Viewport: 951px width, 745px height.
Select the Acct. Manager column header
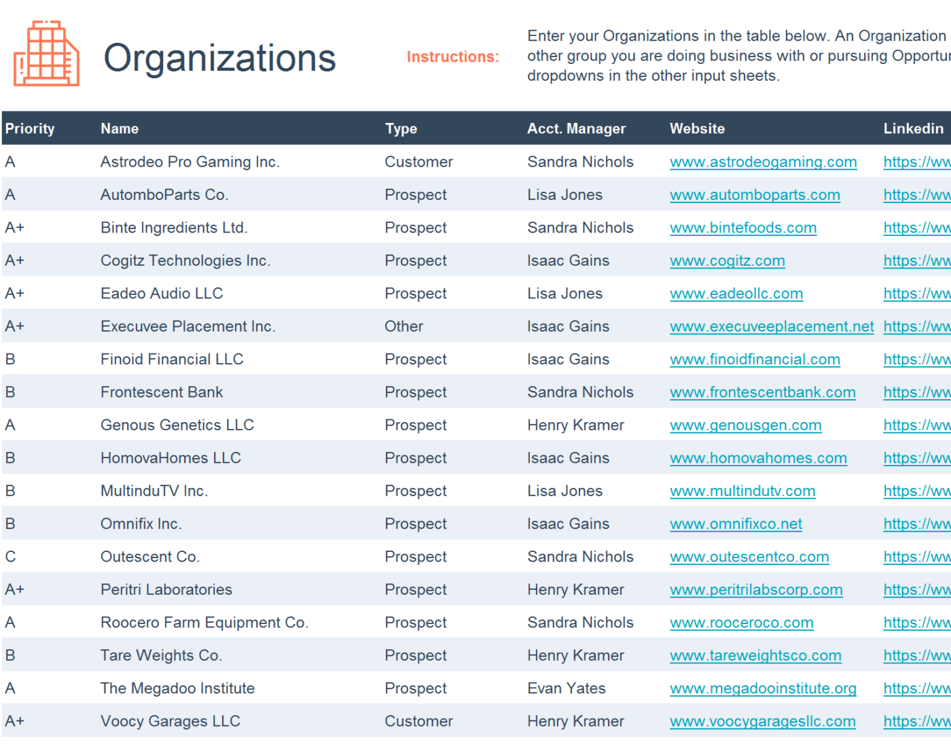(576, 128)
